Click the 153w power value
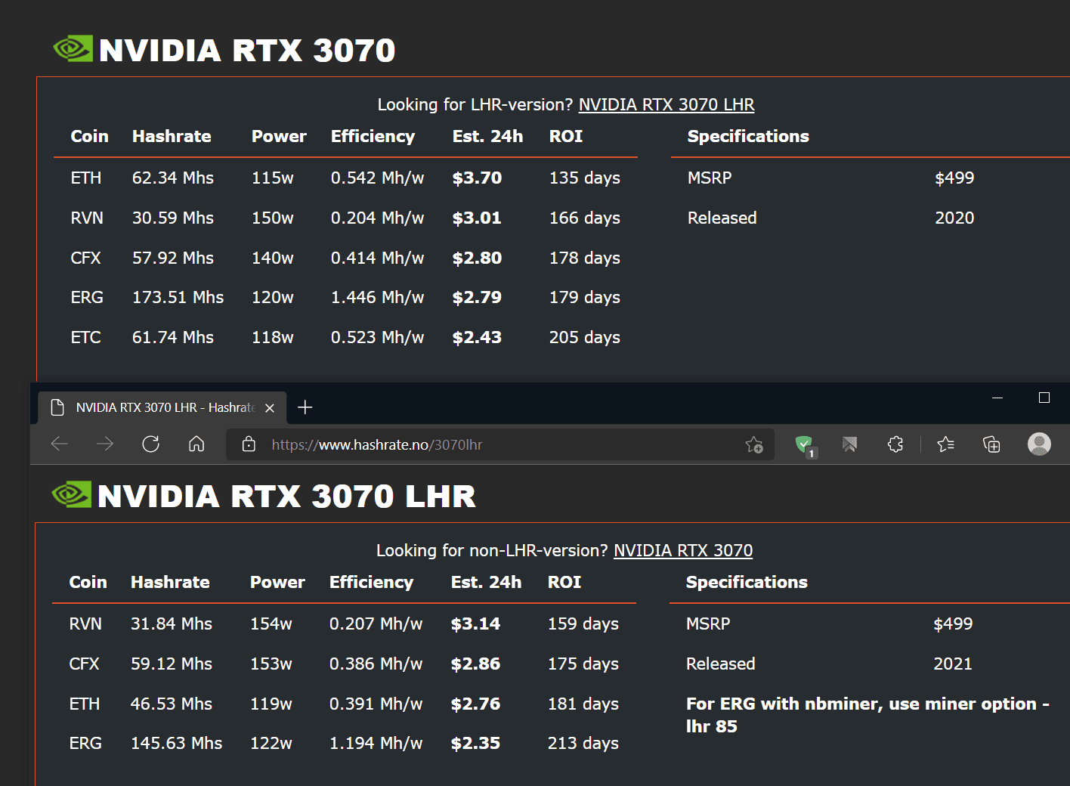This screenshot has width=1070, height=786. [x=271, y=664]
